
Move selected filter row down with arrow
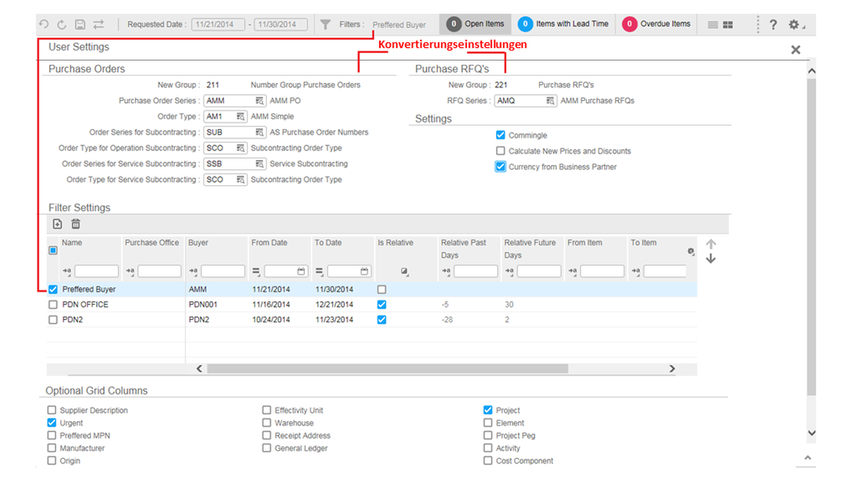pyautogui.click(x=711, y=259)
